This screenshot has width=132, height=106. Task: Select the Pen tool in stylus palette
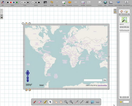35,102
